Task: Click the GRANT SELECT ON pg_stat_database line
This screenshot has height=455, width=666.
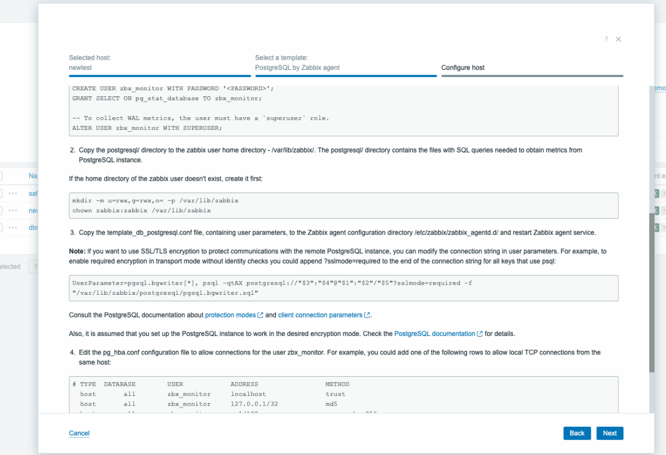Action: (x=167, y=99)
